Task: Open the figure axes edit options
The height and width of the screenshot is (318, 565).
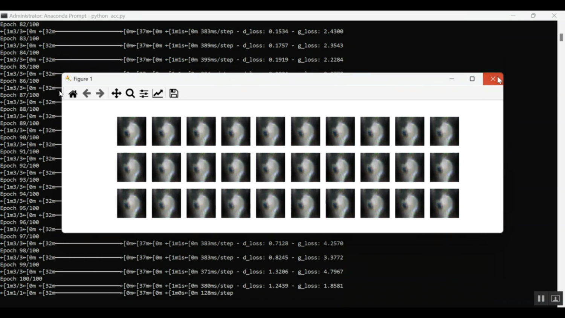Action: [x=157, y=93]
